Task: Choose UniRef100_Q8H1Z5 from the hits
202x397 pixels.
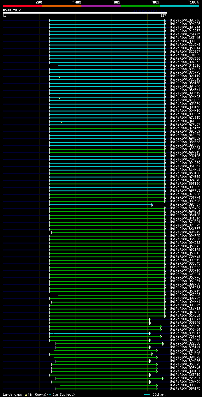Action: pyautogui.click(x=185, y=83)
